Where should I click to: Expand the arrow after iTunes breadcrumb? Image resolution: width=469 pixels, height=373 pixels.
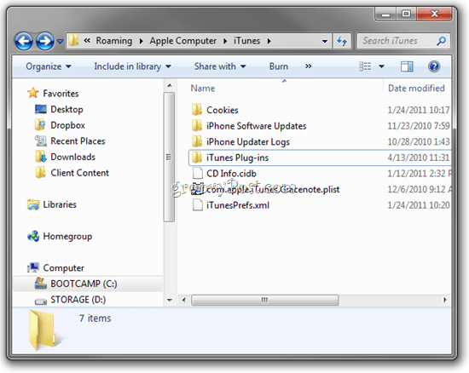tap(269, 41)
